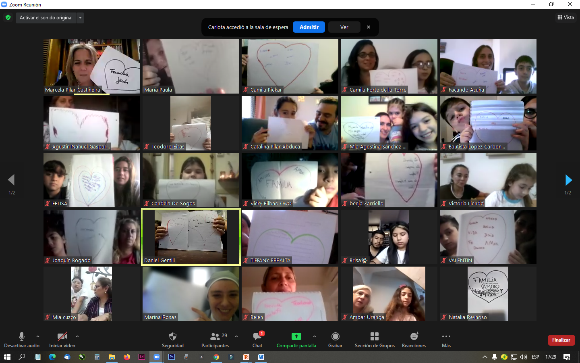Select Natalia Reynoso's video tile
Viewport: 580px width, 363px height.
click(488, 294)
